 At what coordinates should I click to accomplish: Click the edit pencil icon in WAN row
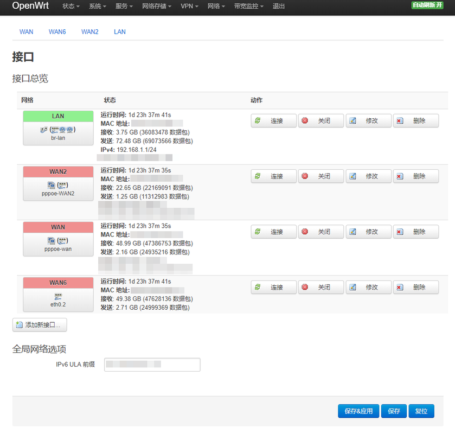(353, 231)
